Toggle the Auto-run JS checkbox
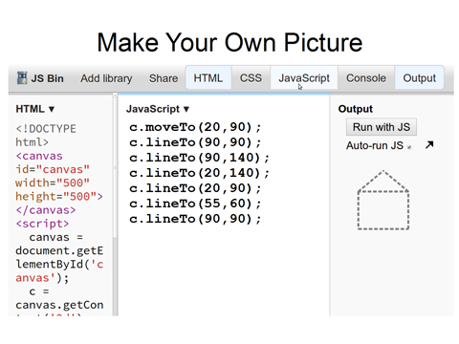The width and height of the screenshot is (459, 344). coord(409,147)
